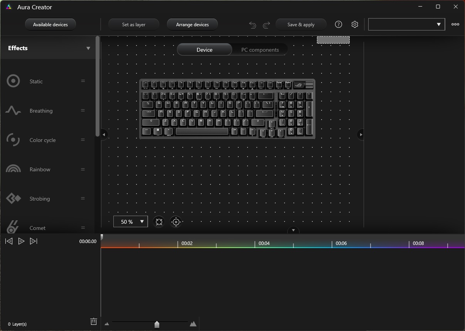Image resolution: width=465 pixels, height=331 pixels.
Task: Select the keyboard device on canvas
Action: pyautogui.click(x=227, y=109)
